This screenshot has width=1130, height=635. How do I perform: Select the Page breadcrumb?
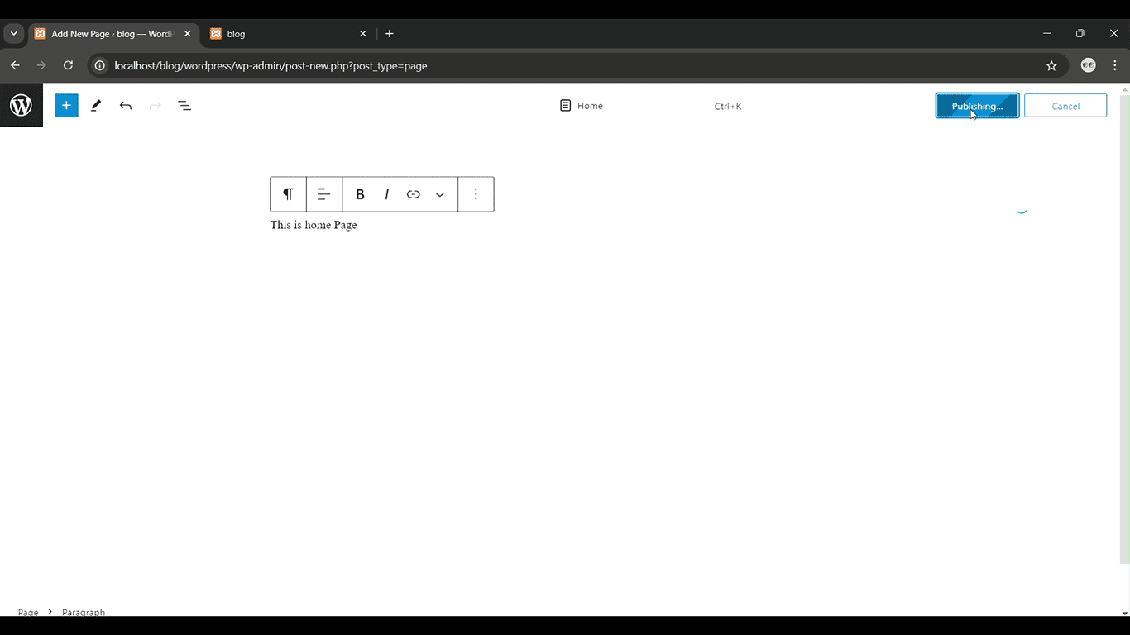[28, 613]
